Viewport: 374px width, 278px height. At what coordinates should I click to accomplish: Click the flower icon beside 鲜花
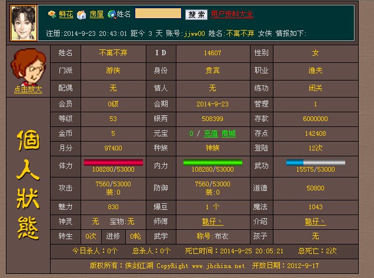coord(52,14)
